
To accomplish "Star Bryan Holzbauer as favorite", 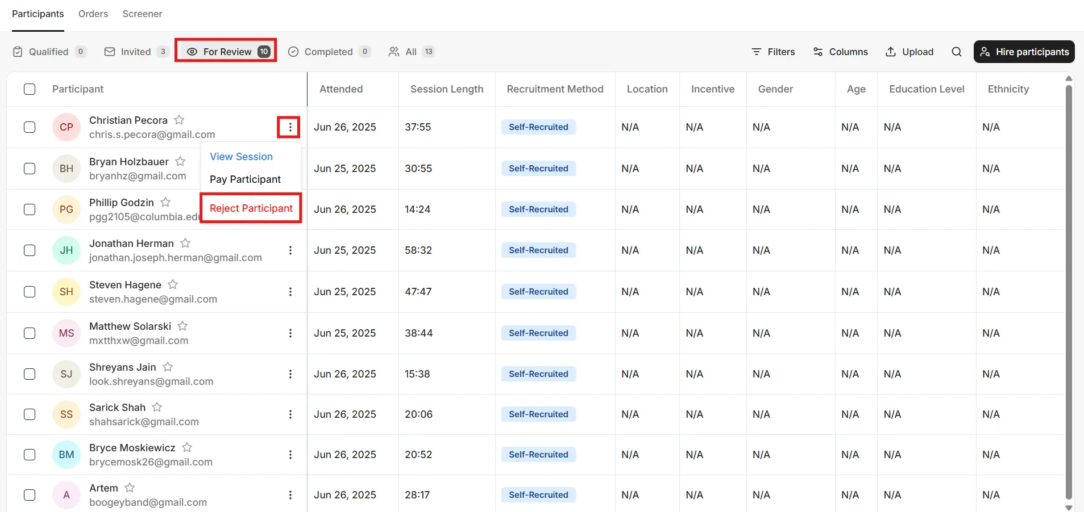I will tap(180, 161).
